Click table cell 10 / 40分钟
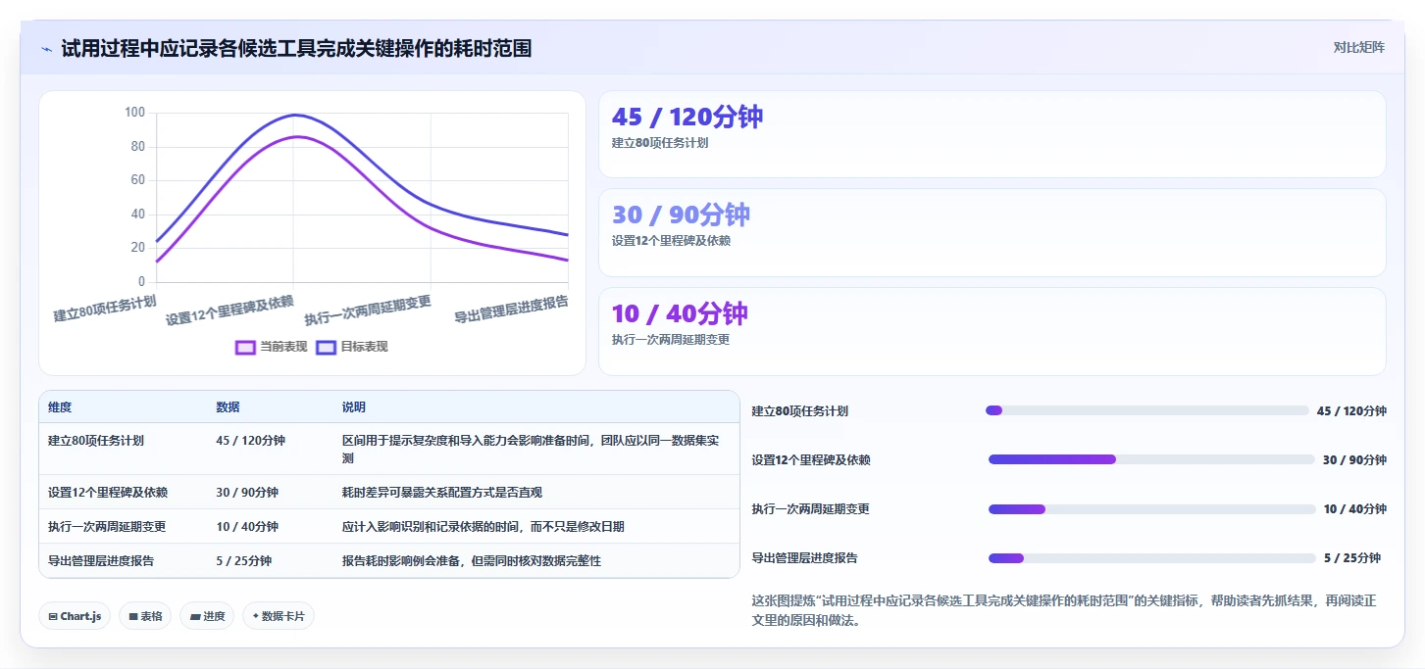 (247, 527)
